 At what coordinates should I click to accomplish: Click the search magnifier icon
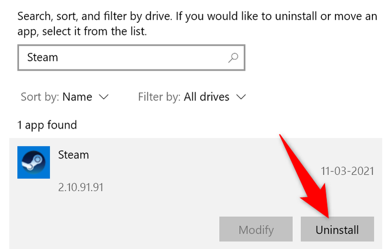(x=233, y=57)
